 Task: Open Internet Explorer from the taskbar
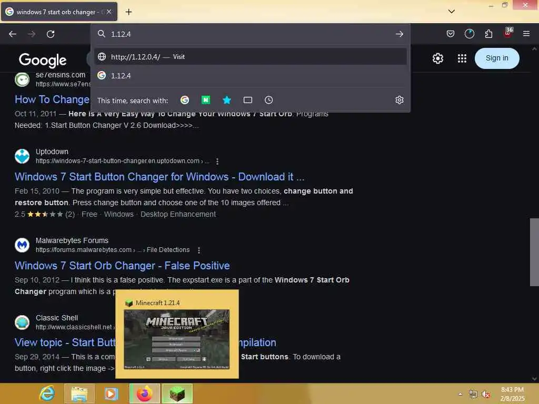(47, 393)
